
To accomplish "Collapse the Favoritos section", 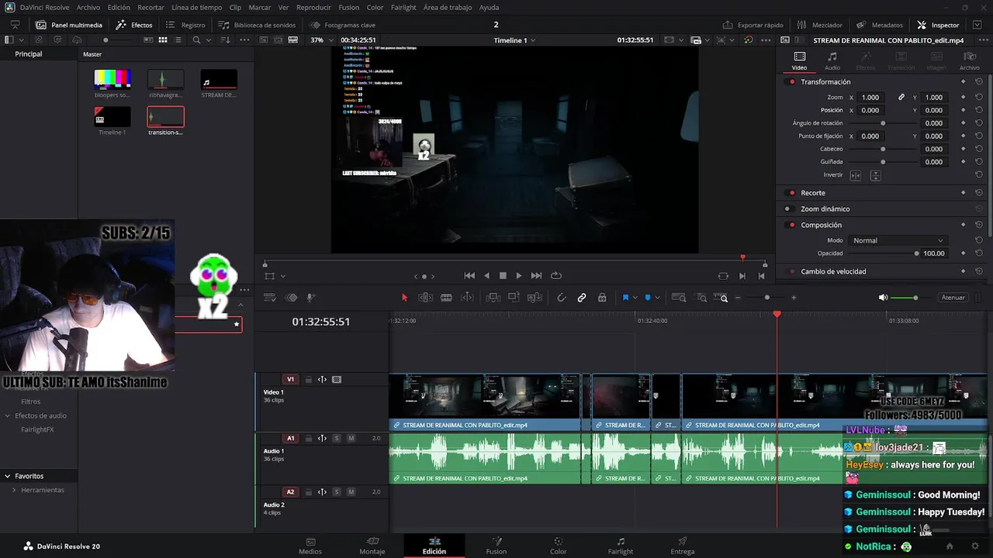I will [7, 477].
